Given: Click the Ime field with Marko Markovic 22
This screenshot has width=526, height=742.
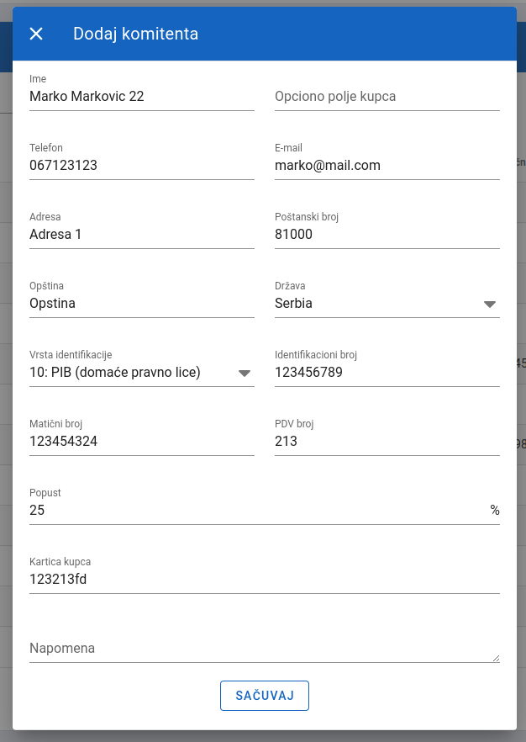Looking at the screenshot, I should point(141,97).
